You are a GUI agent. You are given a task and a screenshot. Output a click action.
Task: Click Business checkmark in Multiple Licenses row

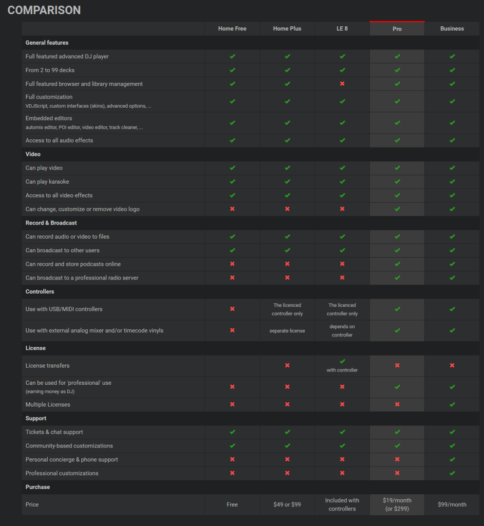452,405
